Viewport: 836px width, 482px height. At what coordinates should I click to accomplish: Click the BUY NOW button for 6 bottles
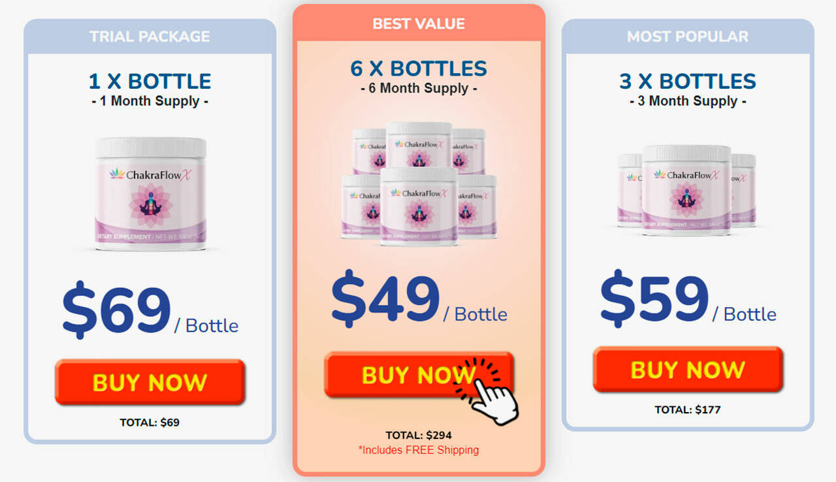(x=419, y=375)
